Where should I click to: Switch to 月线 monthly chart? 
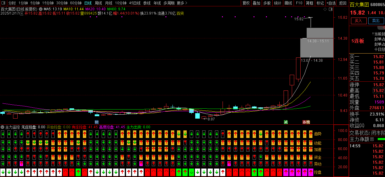point(108,3)
